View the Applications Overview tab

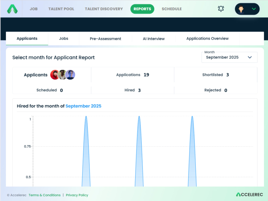[x=207, y=38]
